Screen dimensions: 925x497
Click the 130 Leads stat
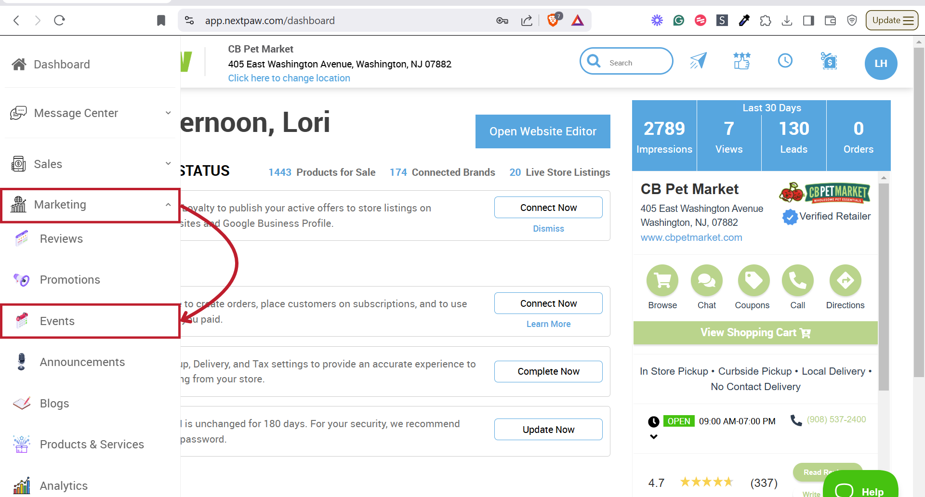click(794, 136)
